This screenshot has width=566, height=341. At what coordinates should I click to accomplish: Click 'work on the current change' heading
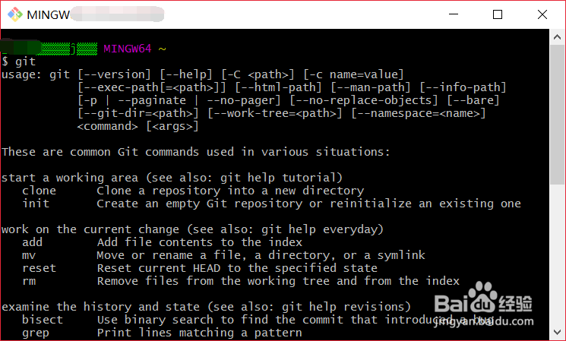coord(192,230)
